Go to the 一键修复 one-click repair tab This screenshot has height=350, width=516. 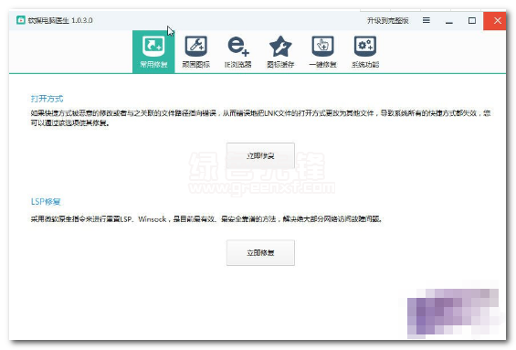point(322,51)
